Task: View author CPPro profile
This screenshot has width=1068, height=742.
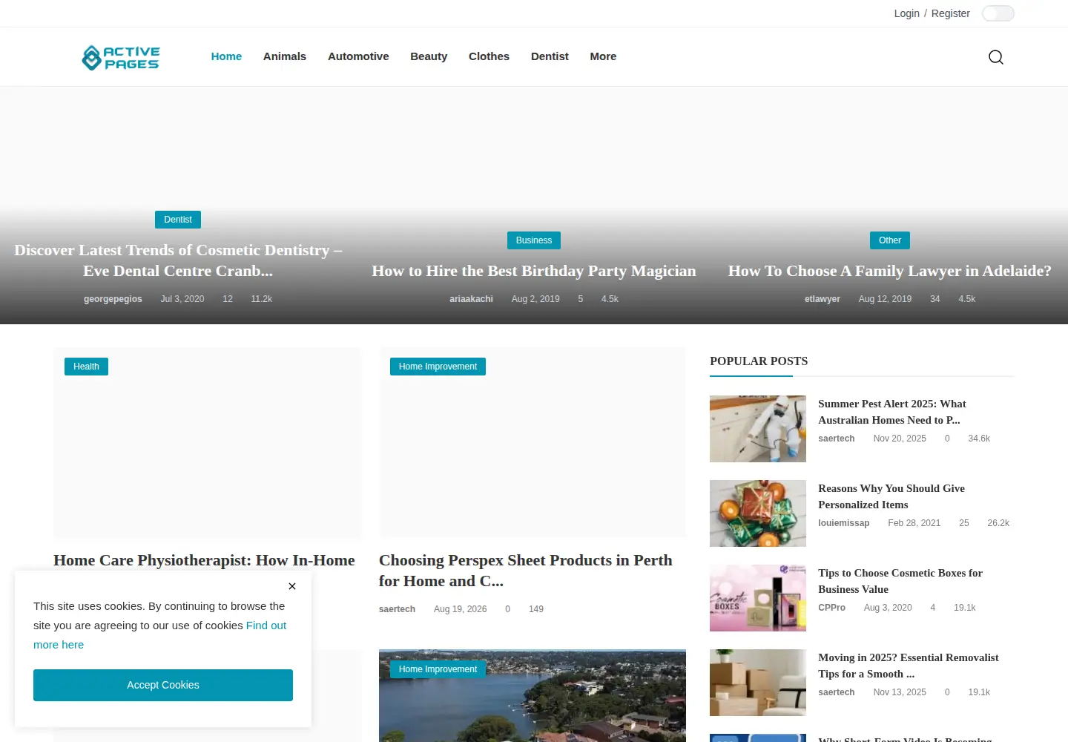Action: point(831,608)
